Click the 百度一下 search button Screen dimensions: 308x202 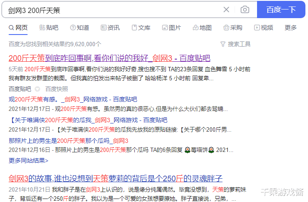click(x=281, y=9)
